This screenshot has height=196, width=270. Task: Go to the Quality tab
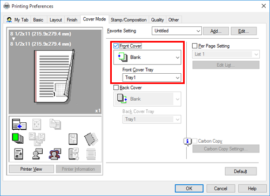157,20
